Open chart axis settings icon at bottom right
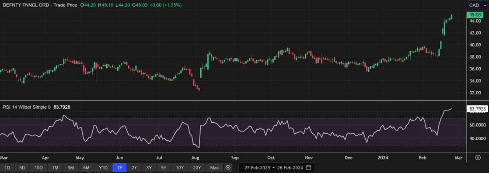This screenshot has height=173, width=489. coord(478,157)
